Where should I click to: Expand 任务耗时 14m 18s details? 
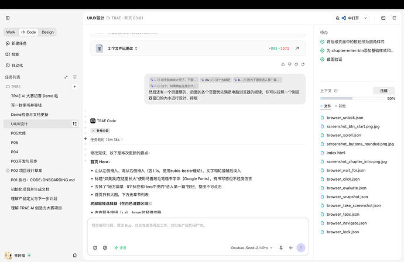(x=107, y=140)
